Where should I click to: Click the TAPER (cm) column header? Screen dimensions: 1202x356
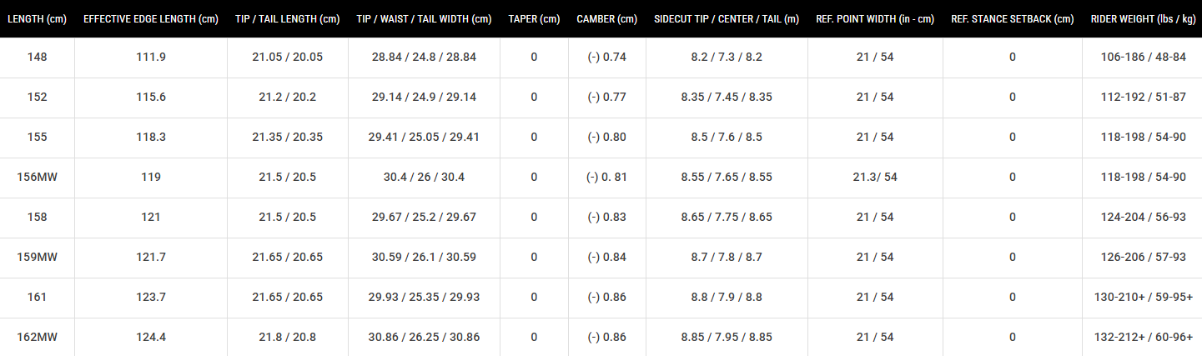coord(534,19)
